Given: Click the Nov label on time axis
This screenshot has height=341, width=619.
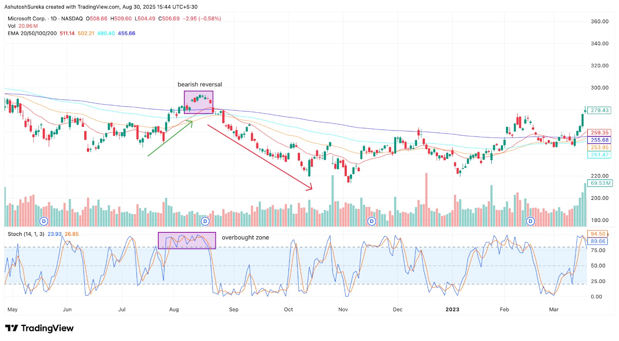Looking at the screenshot, I should click(343, 309).
